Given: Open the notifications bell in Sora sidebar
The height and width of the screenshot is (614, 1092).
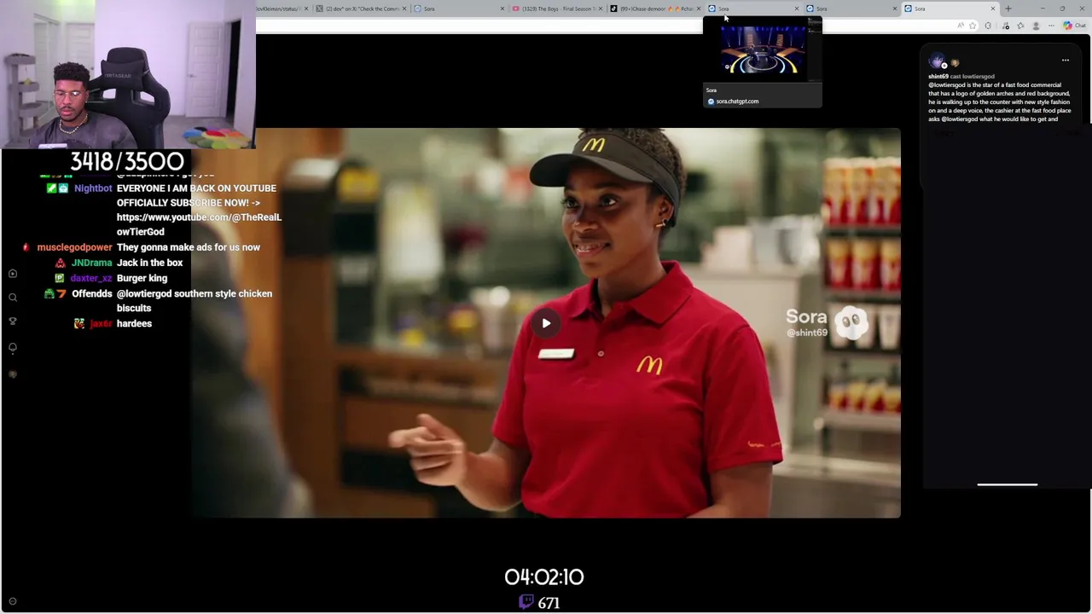Looking at the screenshot, I should click(13, 348).
